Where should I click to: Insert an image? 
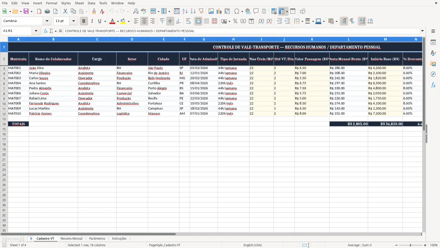[x=211, y=11]
